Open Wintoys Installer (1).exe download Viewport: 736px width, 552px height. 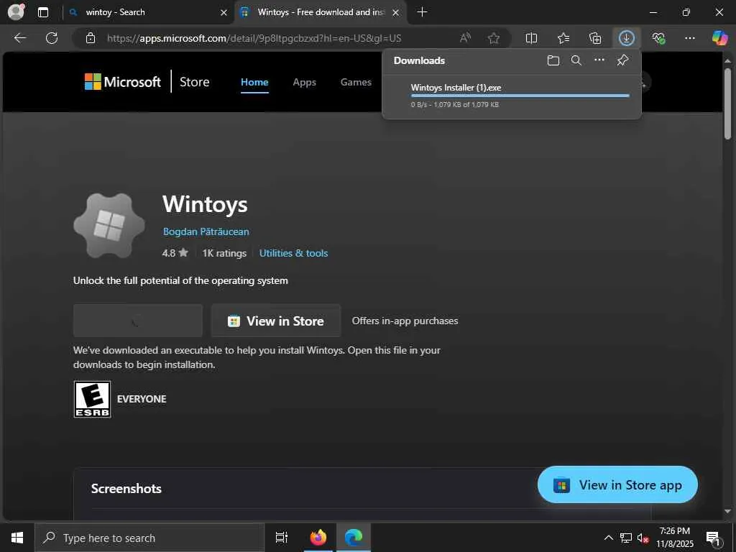coord(456,88)
